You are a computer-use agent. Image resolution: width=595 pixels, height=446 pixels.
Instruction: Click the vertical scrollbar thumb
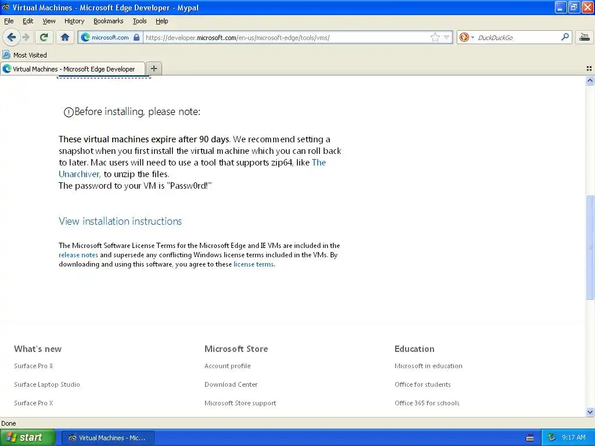tap(590, 247)
